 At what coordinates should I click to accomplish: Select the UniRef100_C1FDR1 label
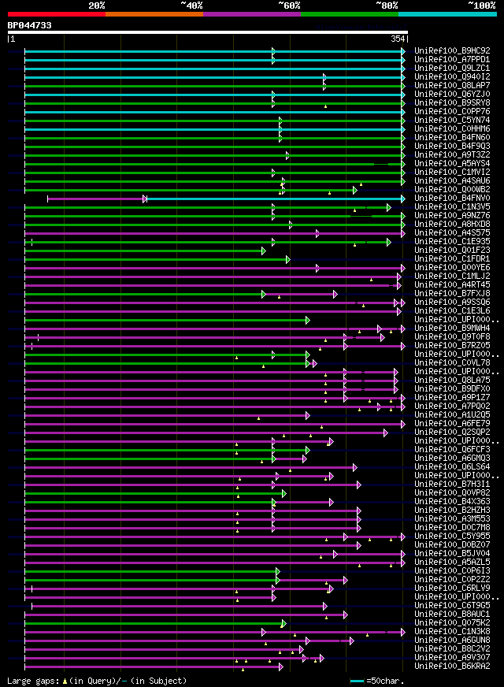coord(452,259)
